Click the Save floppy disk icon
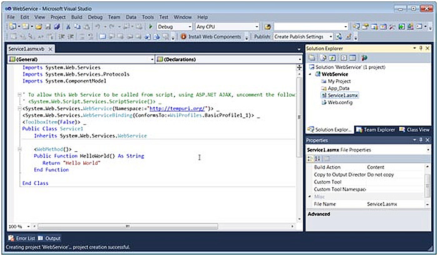This screenshot has width=438, height=256. (x=48, y=27)
